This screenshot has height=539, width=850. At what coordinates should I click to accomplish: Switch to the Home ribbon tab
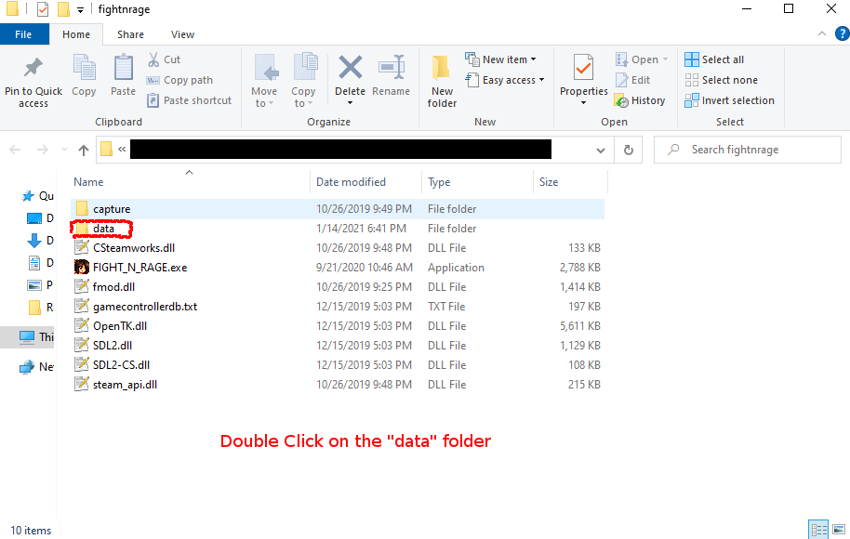[x=76, y=34]
